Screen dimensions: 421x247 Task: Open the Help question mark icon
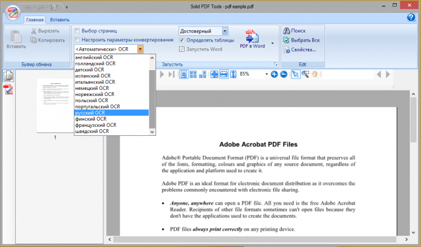tap(411, 17)
